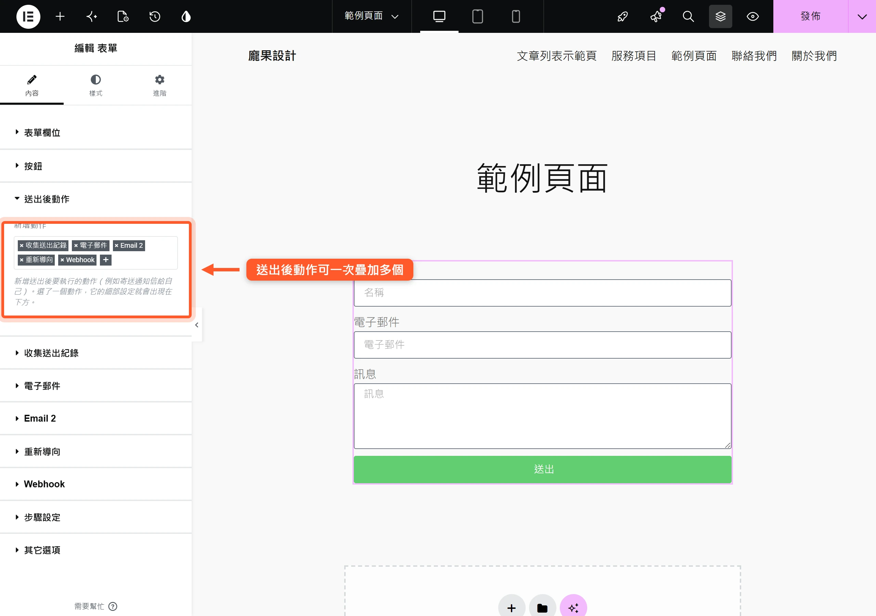Viewport: 876px width, 616px height.
Task: Remove the 收集送出紀錄 action tag
Action: tap(22, 245)
